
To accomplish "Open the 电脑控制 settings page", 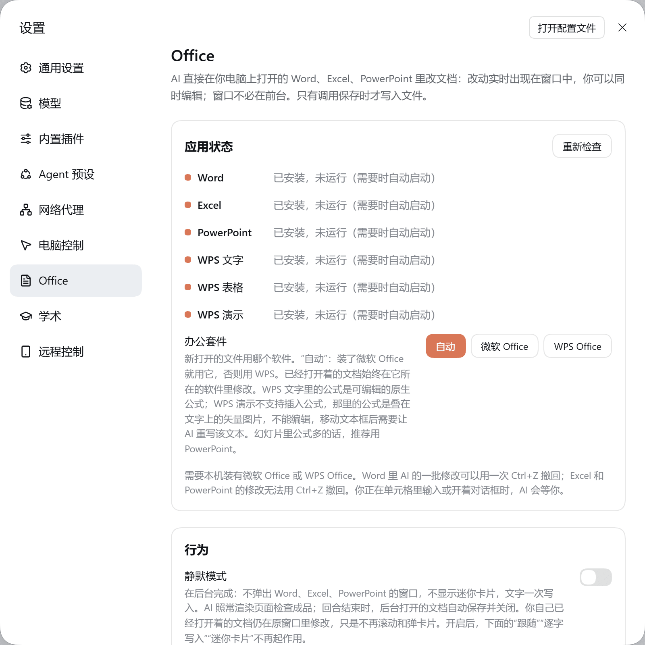I will tap(76, 245).
